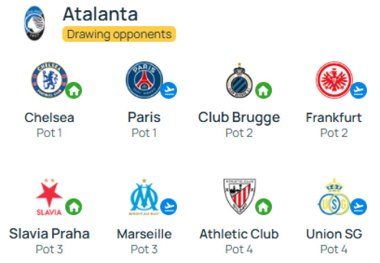Click the Marseille OM logo
Image resolution: width=380 pixels, height=263 pixels.
[x=144, y=197]
